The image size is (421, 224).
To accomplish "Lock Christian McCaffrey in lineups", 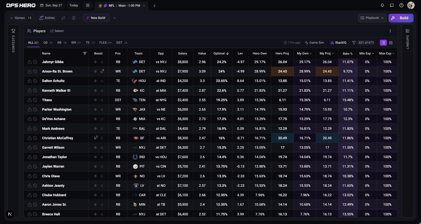I will click(30, 138).
